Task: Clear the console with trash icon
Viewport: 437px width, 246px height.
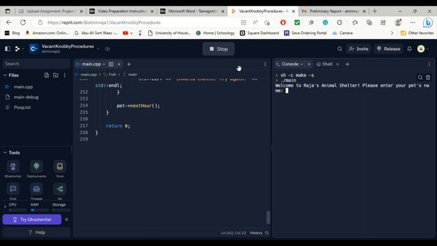Action: coord(428,77)
